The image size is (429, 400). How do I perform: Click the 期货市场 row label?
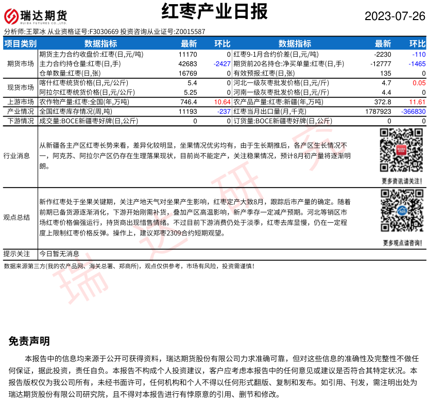pos(21,64)
